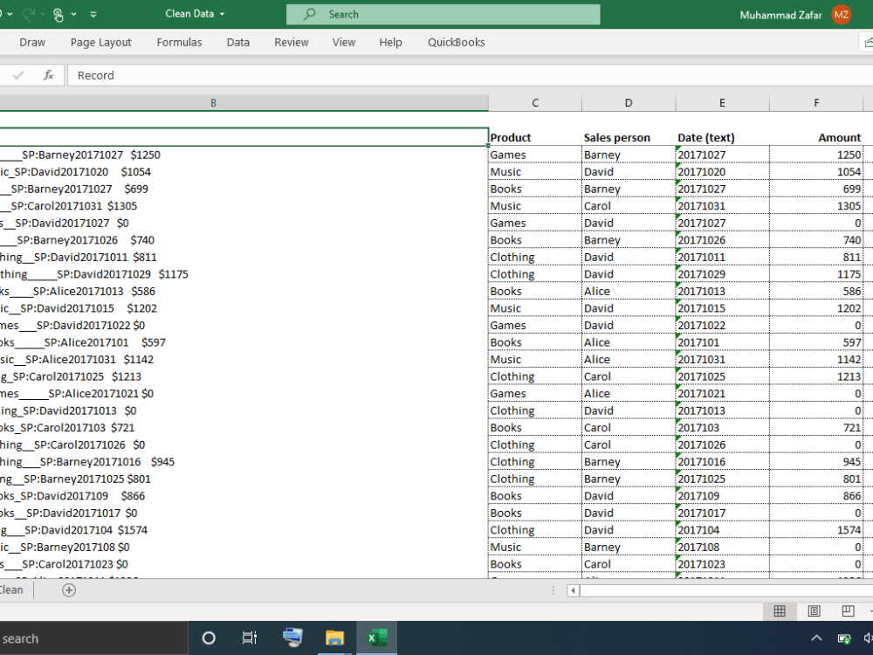
Task: Switch to Page Layout view via status bar icon
Action: click(814, 611)
